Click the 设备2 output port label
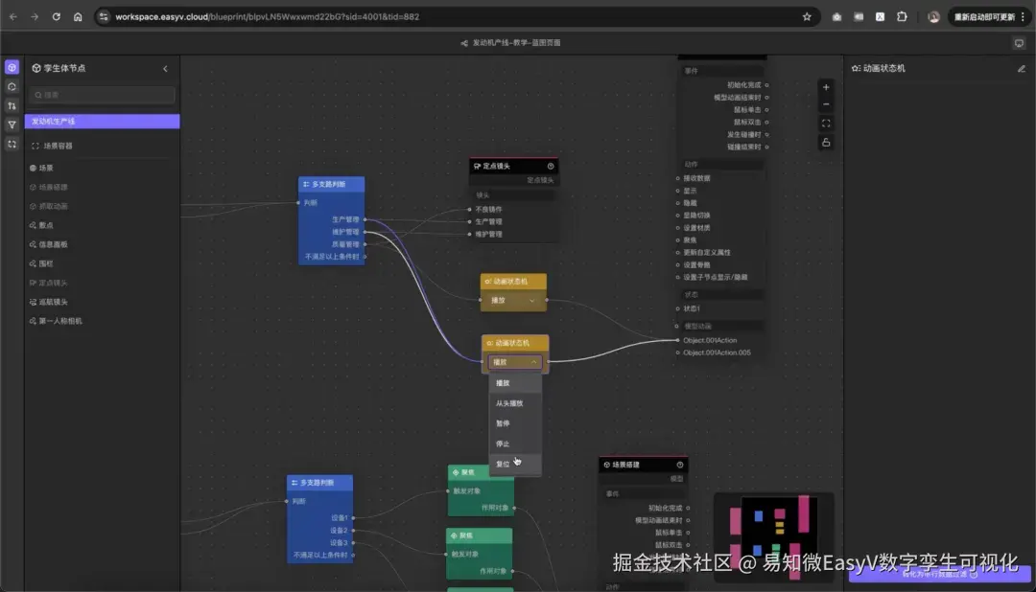Screen dimensions: 1036x592 click(x=339, y=531)
